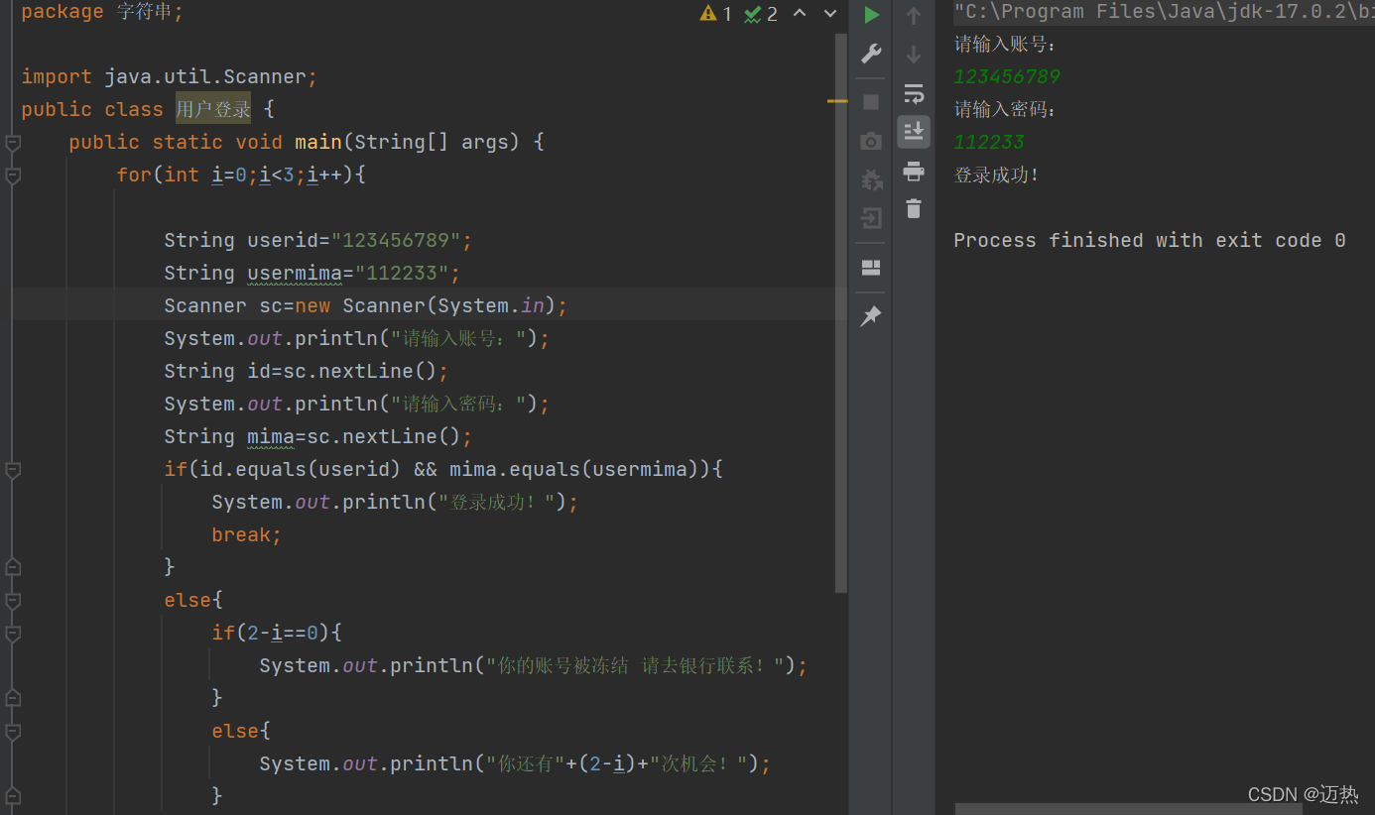
Task: Click console text 登录成功！
Action: 997,175
